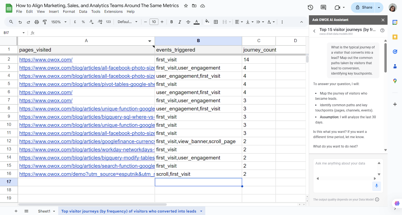Open the zoom level dropdown at 150%
The height and width of the screenshot is (215, 402).
[x=59, y=22]
